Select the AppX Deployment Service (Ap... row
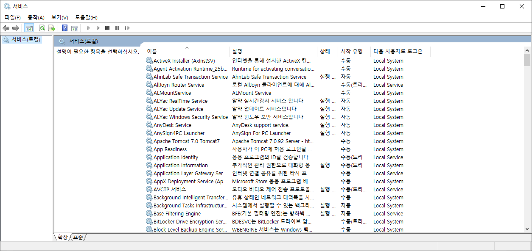Viewport: 532px width, 251px height. coord(287,181)
